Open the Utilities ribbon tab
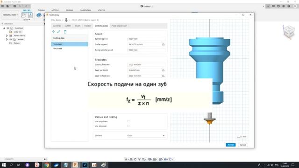 click(x=101, y=10)
